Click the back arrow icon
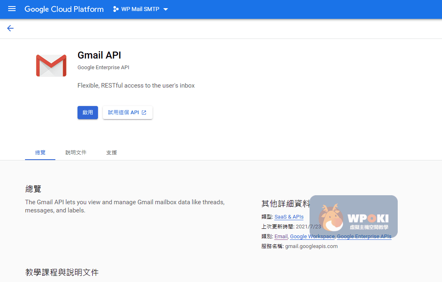 pyautogui.click(x=10, y=28)
